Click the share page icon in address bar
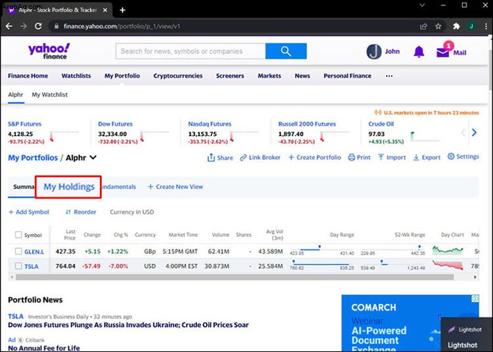 tap(423, 26)
